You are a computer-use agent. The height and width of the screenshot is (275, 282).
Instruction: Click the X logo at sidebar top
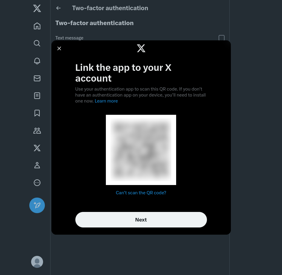[x=37, y=8]
